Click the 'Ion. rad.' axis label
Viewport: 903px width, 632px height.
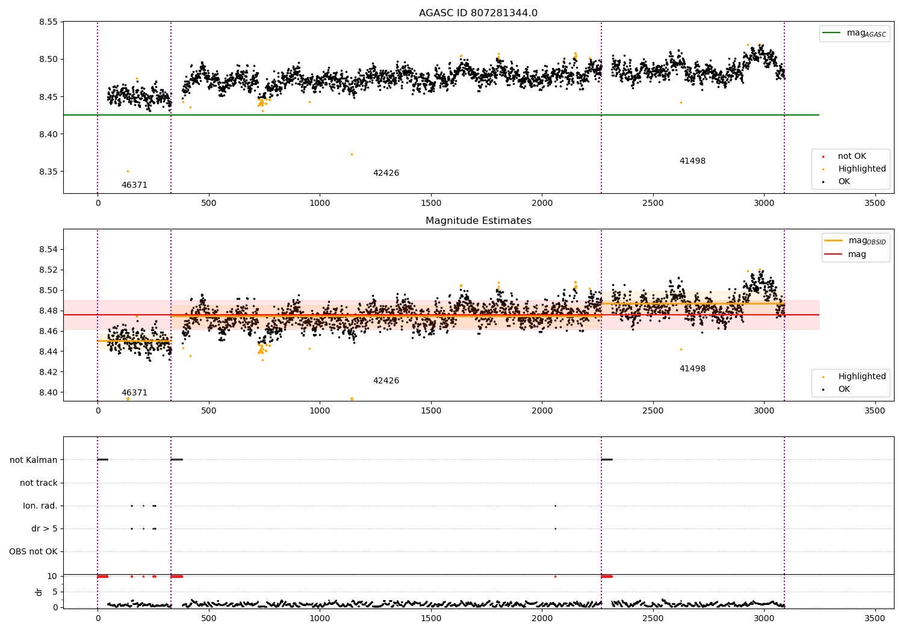click(x=40, y=506)
